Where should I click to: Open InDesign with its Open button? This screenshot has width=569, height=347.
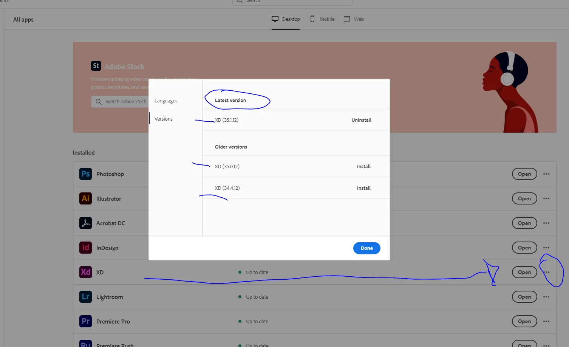coord(524,248)
